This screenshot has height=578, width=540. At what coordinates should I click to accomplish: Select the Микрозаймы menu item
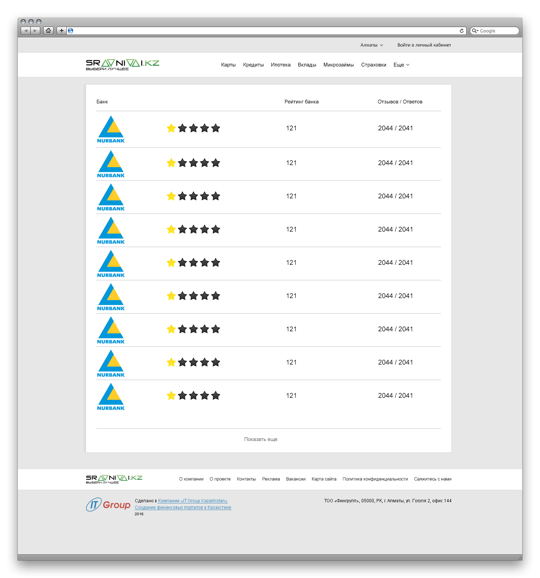pyautogui.click(x=339, y=65)
